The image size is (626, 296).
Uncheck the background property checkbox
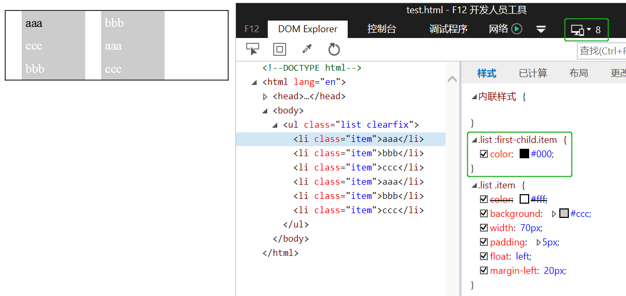click(484, 213)
